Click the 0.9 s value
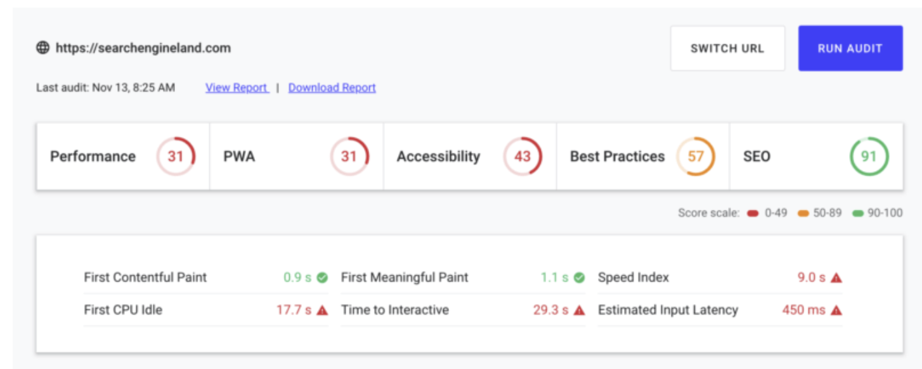Viewport: 922px width, 369px height. pyautogui.click(x=297, y=277)
